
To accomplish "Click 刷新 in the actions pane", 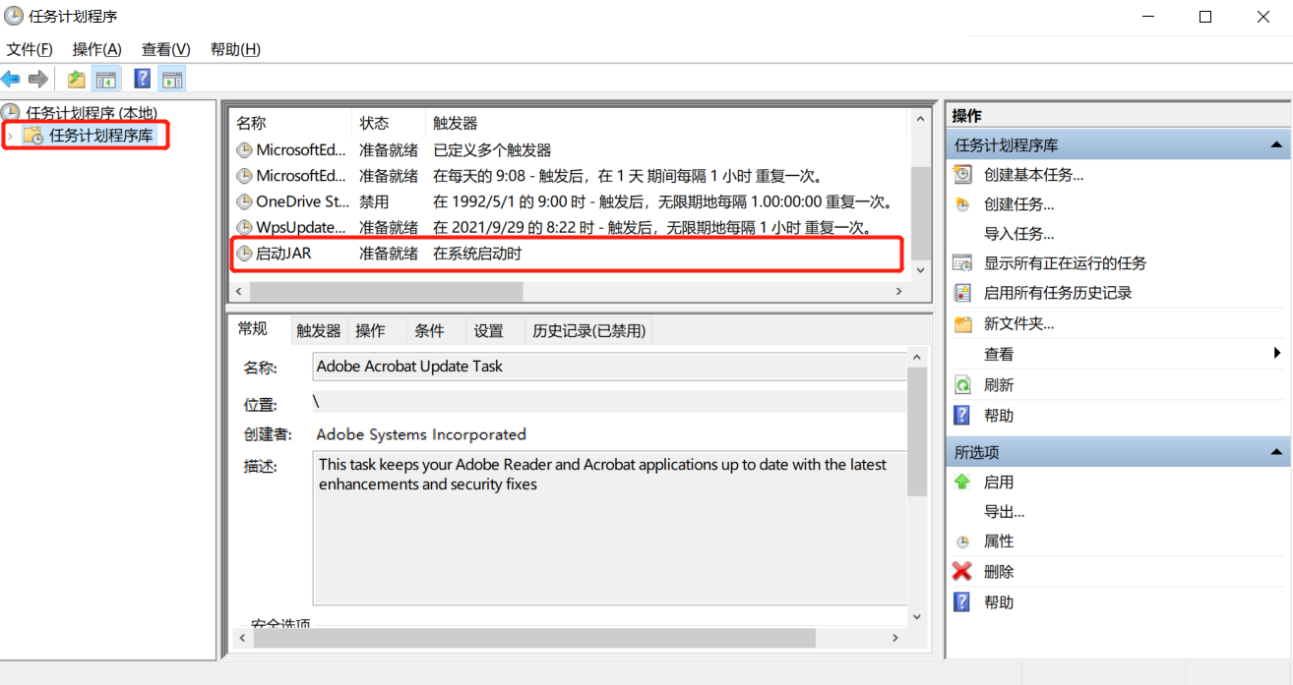I will 998,385.
